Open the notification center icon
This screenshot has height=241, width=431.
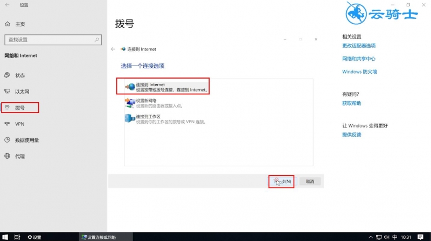[420, 237]
